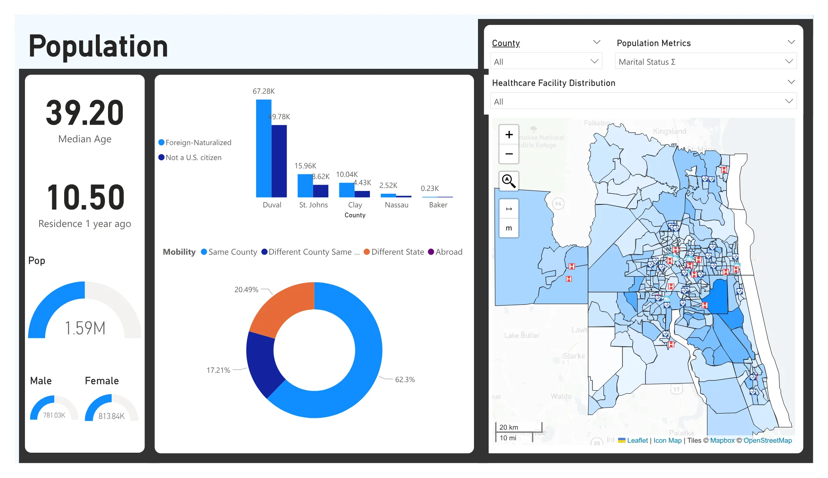Click the Male population gauge showing 781.03K
The width and height of the screenshot is (828, 478).
[53, 407]
